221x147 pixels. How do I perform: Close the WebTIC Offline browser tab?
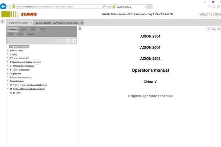[145, 7]
